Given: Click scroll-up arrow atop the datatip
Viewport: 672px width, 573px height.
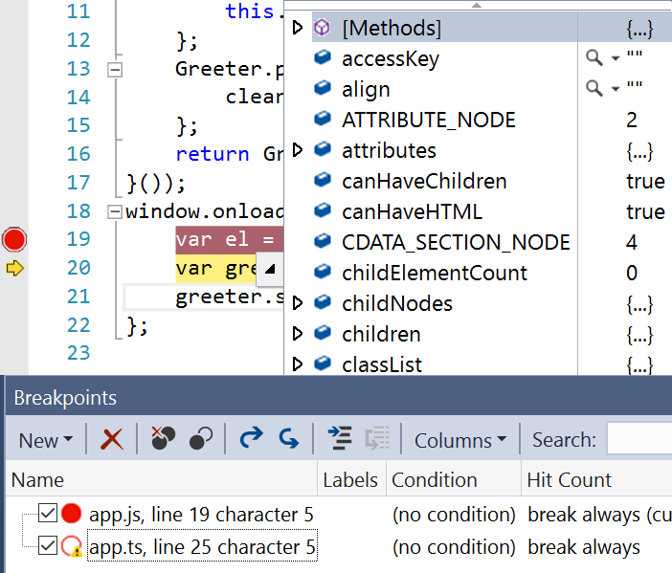Looking at the screenshot, I should pyautogui.click(x=477, y=5).
